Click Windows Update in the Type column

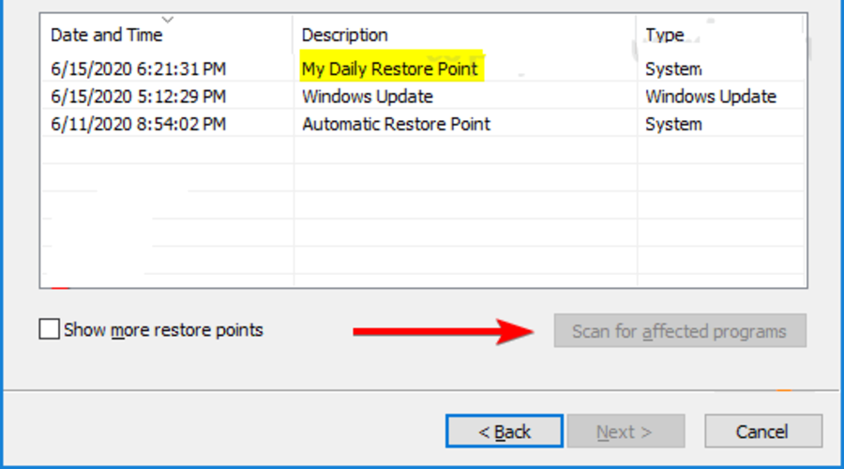pos(711,97)
